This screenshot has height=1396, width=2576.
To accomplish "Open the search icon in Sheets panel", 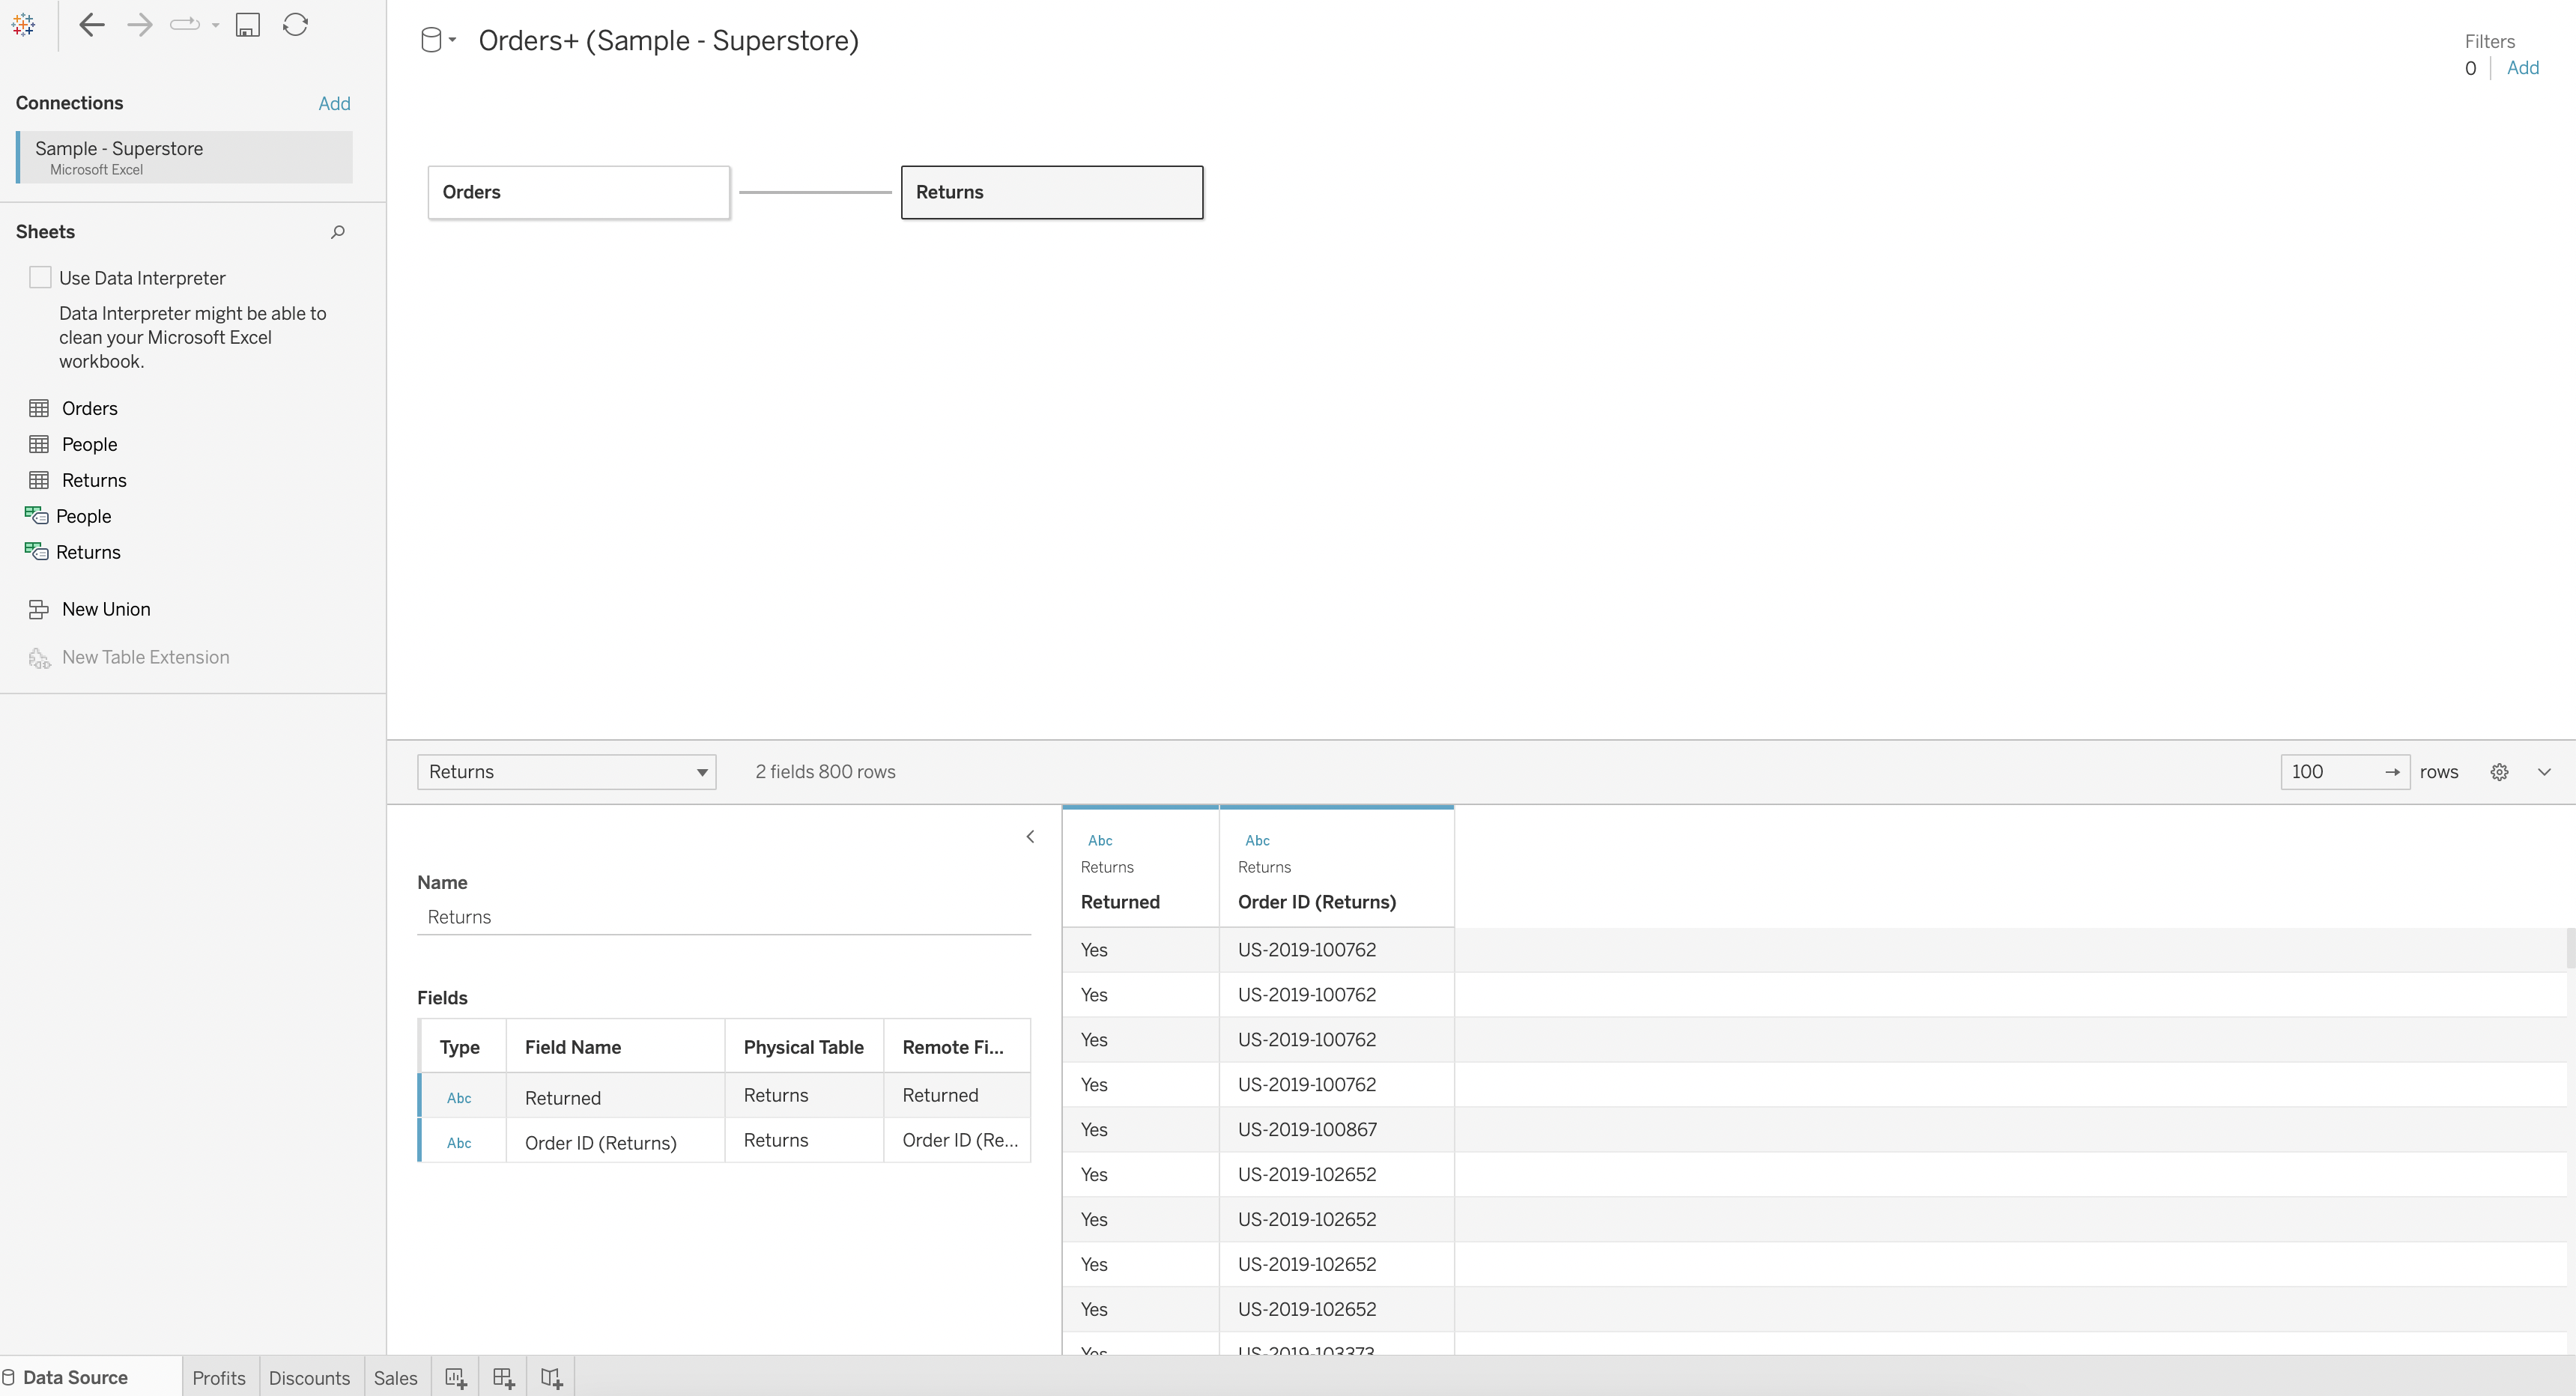I will coord(337,231).
